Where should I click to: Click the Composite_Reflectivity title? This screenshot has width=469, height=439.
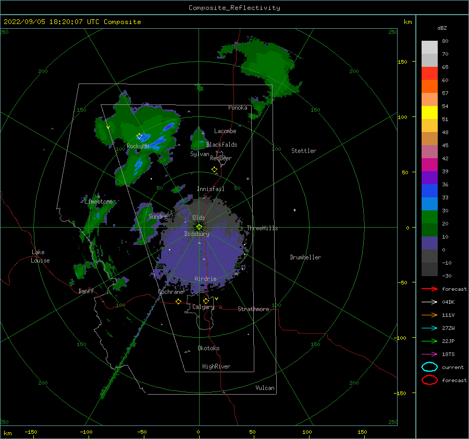[x=234, y=8]
